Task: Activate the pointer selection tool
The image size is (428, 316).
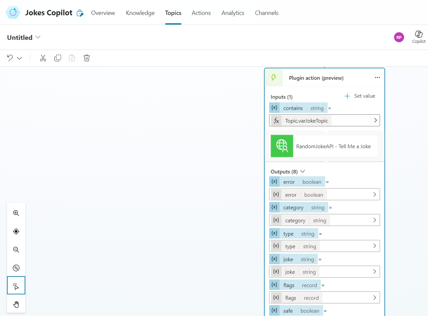Action: (x=16, y=286)
